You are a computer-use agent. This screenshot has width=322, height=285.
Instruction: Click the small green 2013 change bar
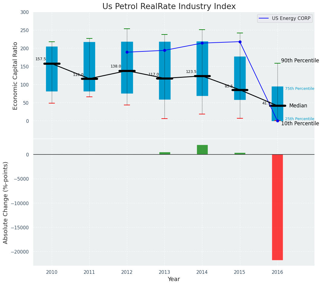click(164, 153)
